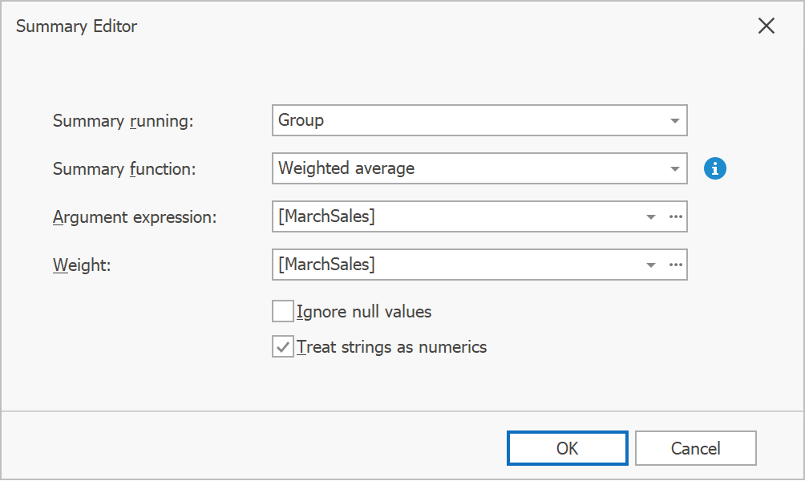Expand the Argument expression dropdown arrow

pyautogui.click(x=651, y=217)
